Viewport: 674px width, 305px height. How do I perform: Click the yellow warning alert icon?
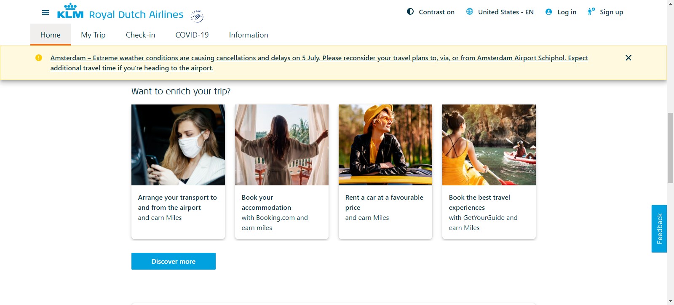click(x=39, y=58)
